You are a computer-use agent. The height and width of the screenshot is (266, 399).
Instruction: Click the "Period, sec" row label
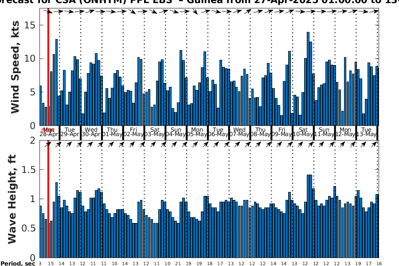(18, 263)
